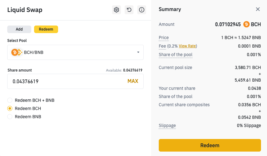Expand the Select Pool dropdown
The width and height of the screenshot is (267, 156).
pyautogui.click(x=75, y=52)
